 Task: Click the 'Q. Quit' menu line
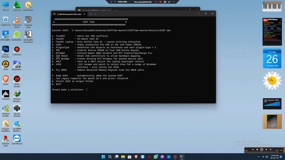coord(57,84)
